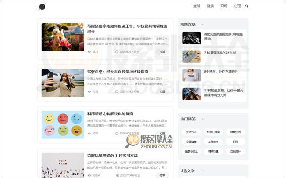Click the cow mascot thumbnail of the first article

63,37
